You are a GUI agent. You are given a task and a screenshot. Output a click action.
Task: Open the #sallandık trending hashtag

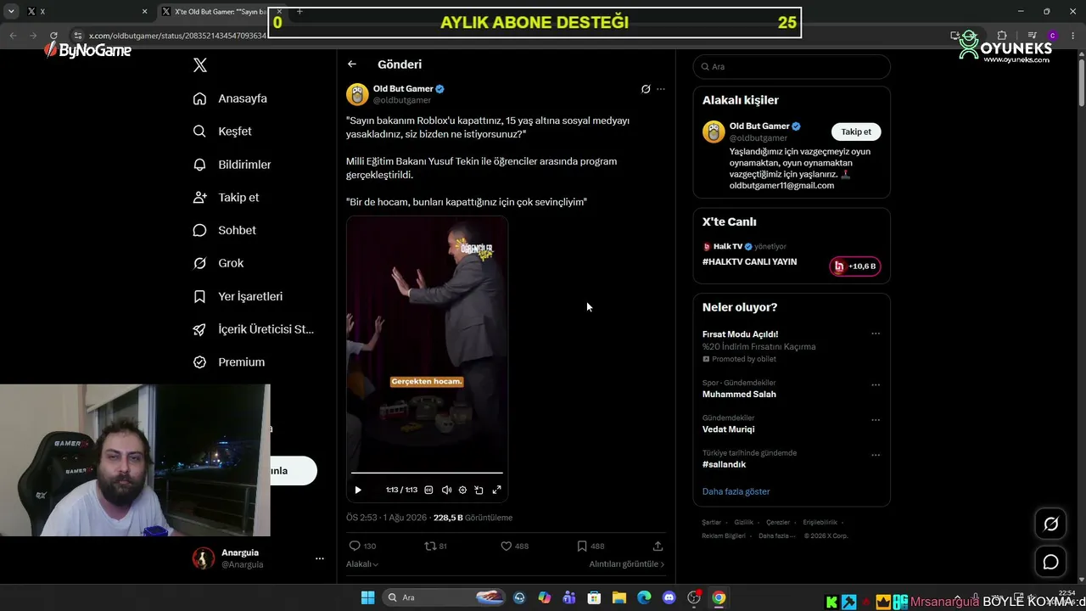coord(724,464)
